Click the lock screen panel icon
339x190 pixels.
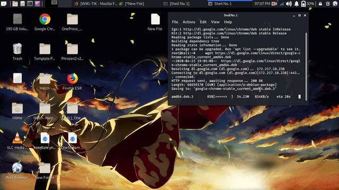pyautogui.click(x=320, y=4)
